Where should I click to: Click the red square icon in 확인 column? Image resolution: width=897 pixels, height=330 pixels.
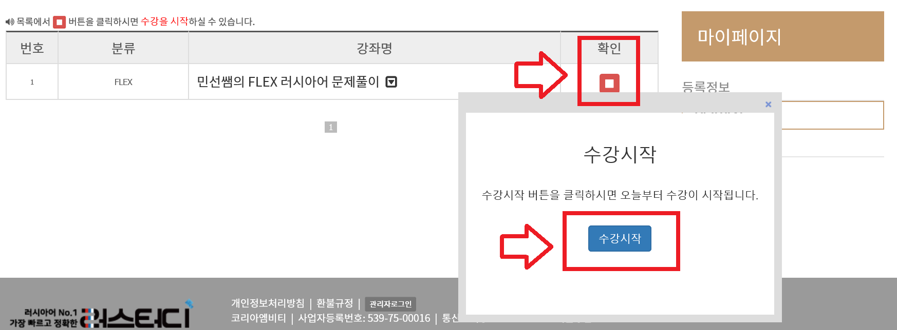(609, 83)
